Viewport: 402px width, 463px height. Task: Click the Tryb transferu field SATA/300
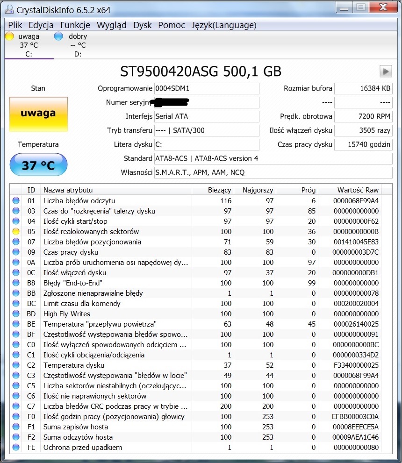(207, 130)
